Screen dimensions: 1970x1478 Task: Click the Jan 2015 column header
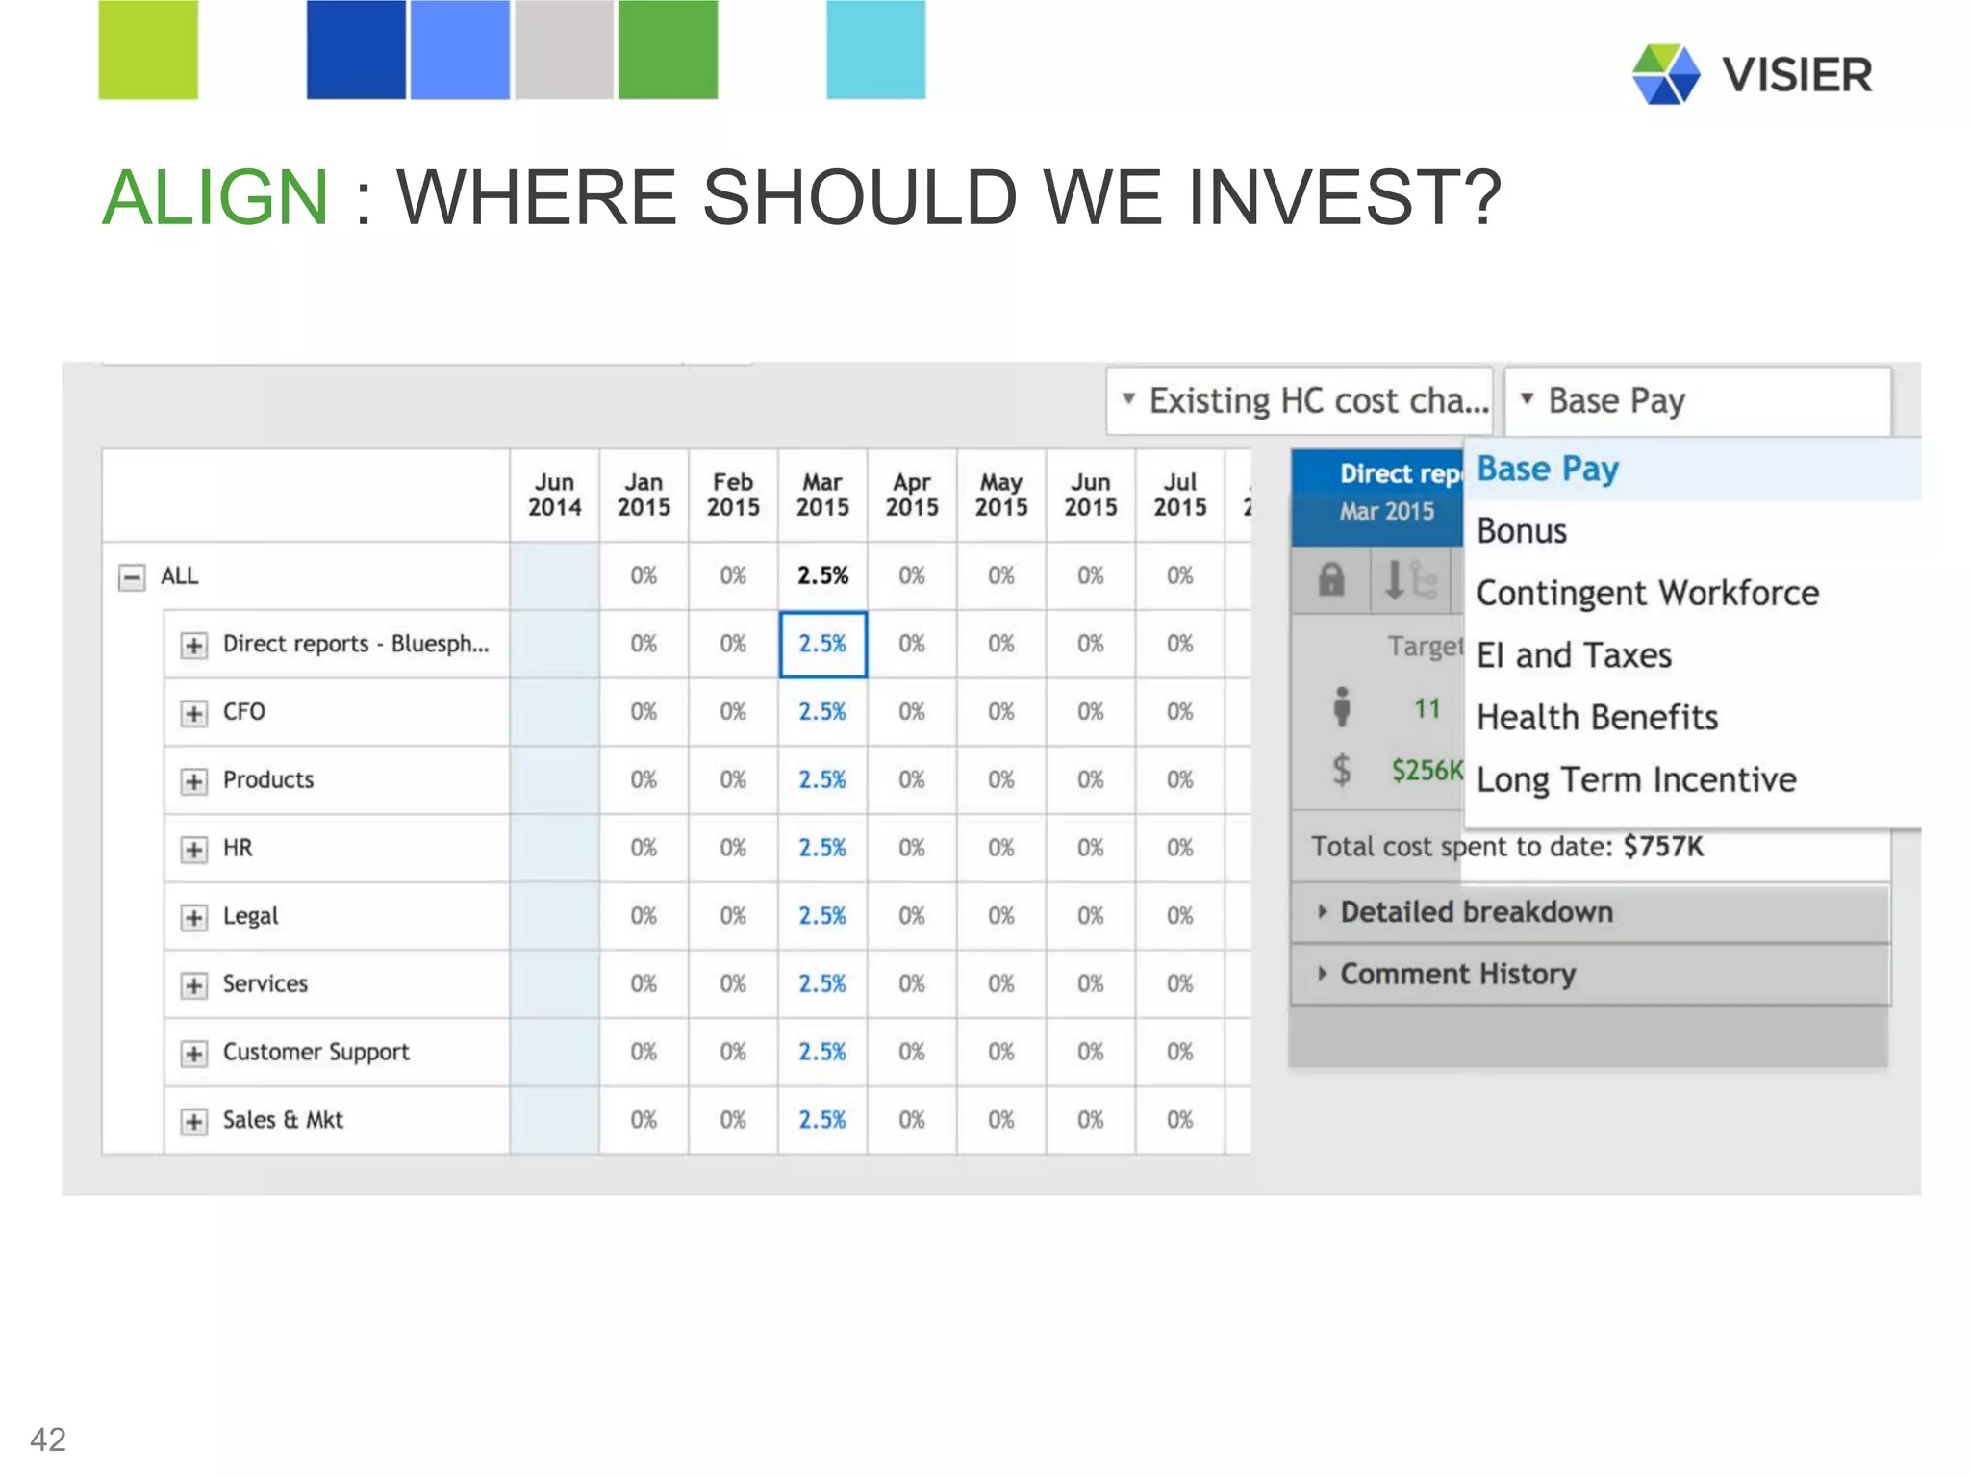(x=644, y=495)
